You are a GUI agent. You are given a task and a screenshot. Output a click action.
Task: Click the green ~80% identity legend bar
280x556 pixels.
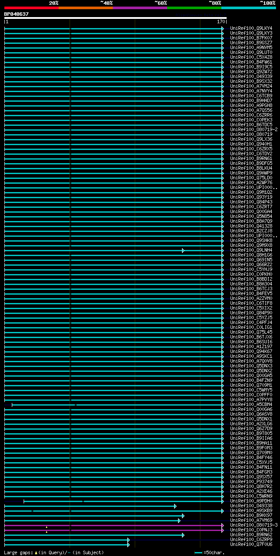point(194,7)
